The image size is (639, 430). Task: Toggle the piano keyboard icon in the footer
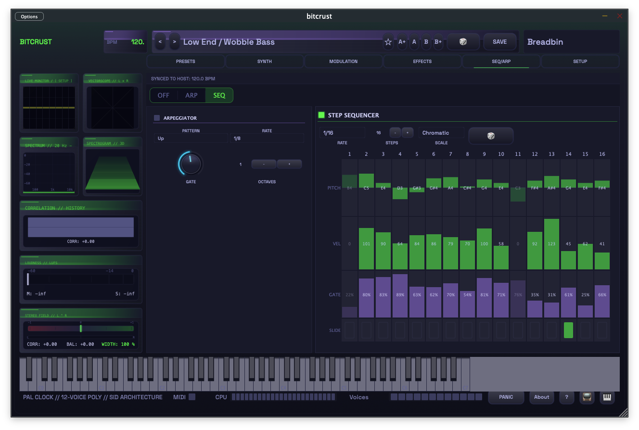click(607, 397)
